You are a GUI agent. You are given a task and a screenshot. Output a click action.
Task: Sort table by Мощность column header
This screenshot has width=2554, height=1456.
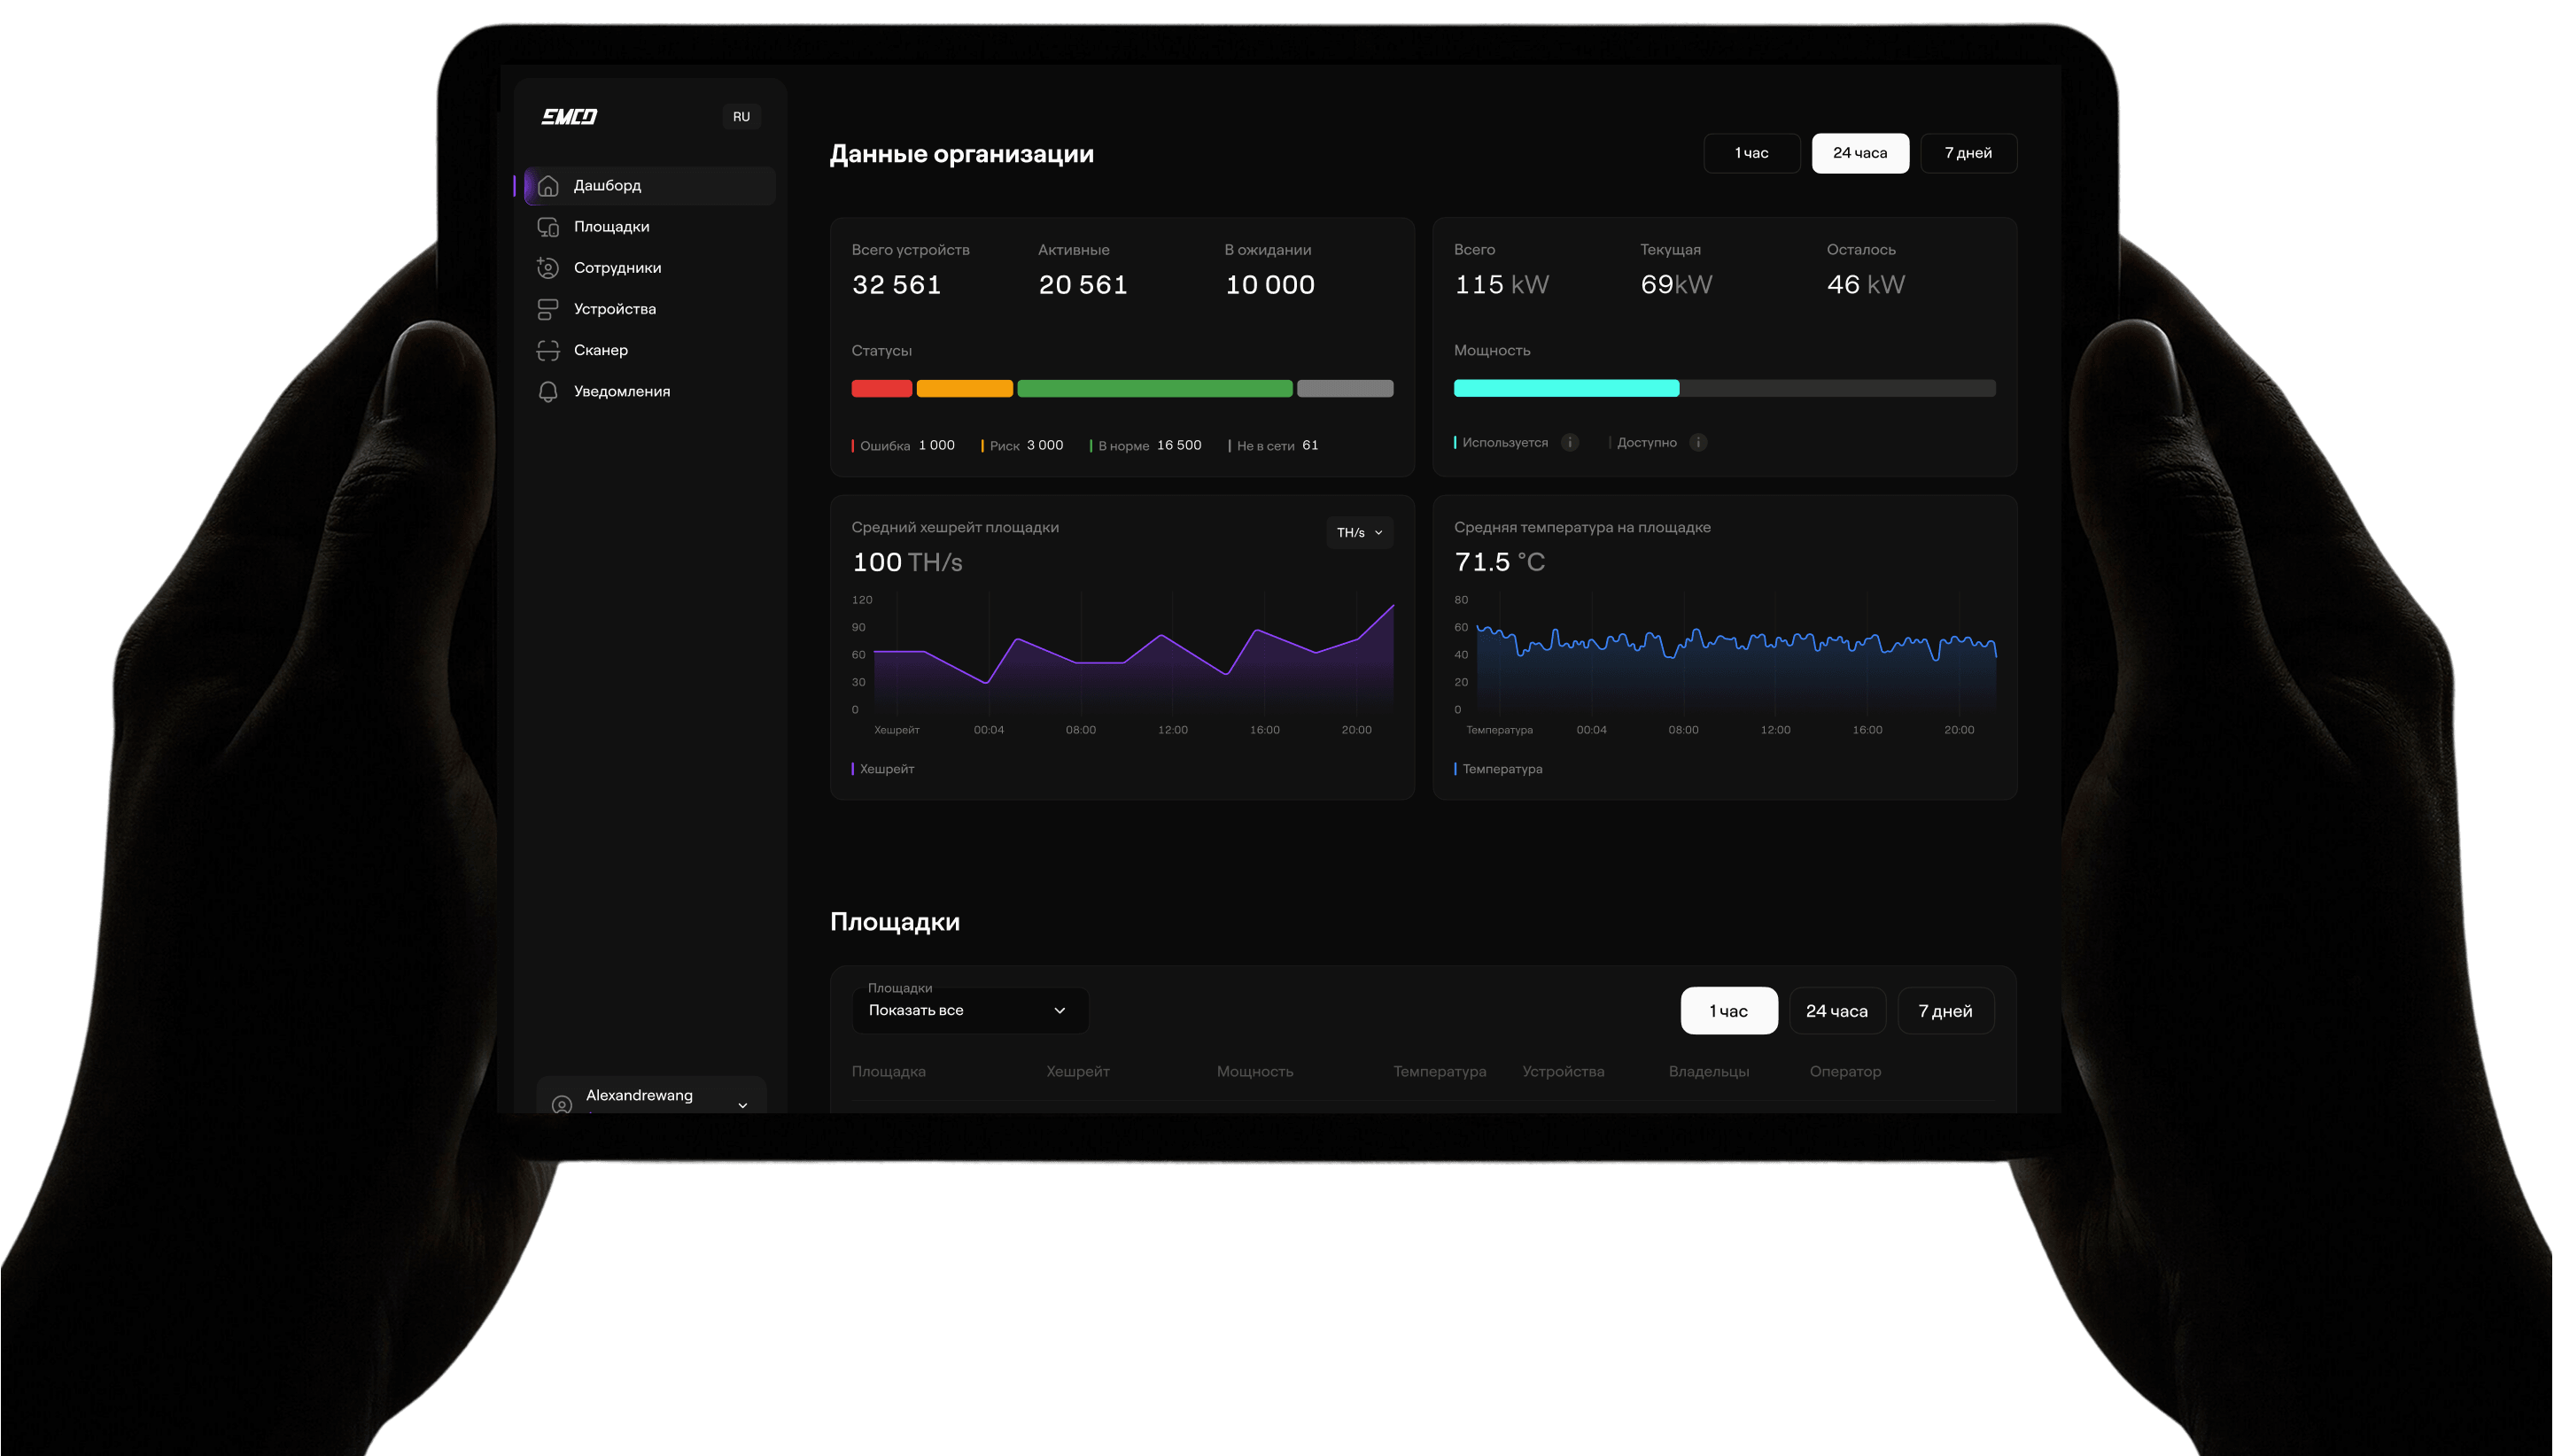(x=1255, y=1072)
